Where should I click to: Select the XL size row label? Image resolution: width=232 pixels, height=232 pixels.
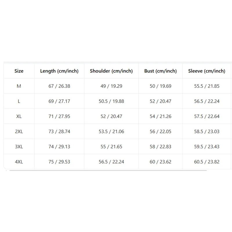19,117
